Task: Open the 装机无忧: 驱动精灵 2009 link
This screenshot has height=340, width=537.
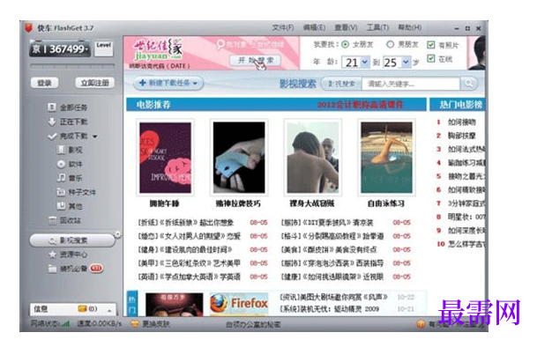Action: pos(330,309)
